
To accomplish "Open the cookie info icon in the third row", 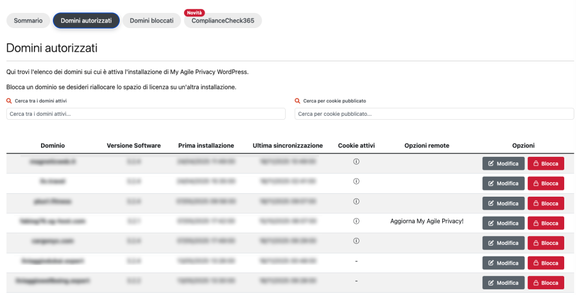I will point(356,201).
